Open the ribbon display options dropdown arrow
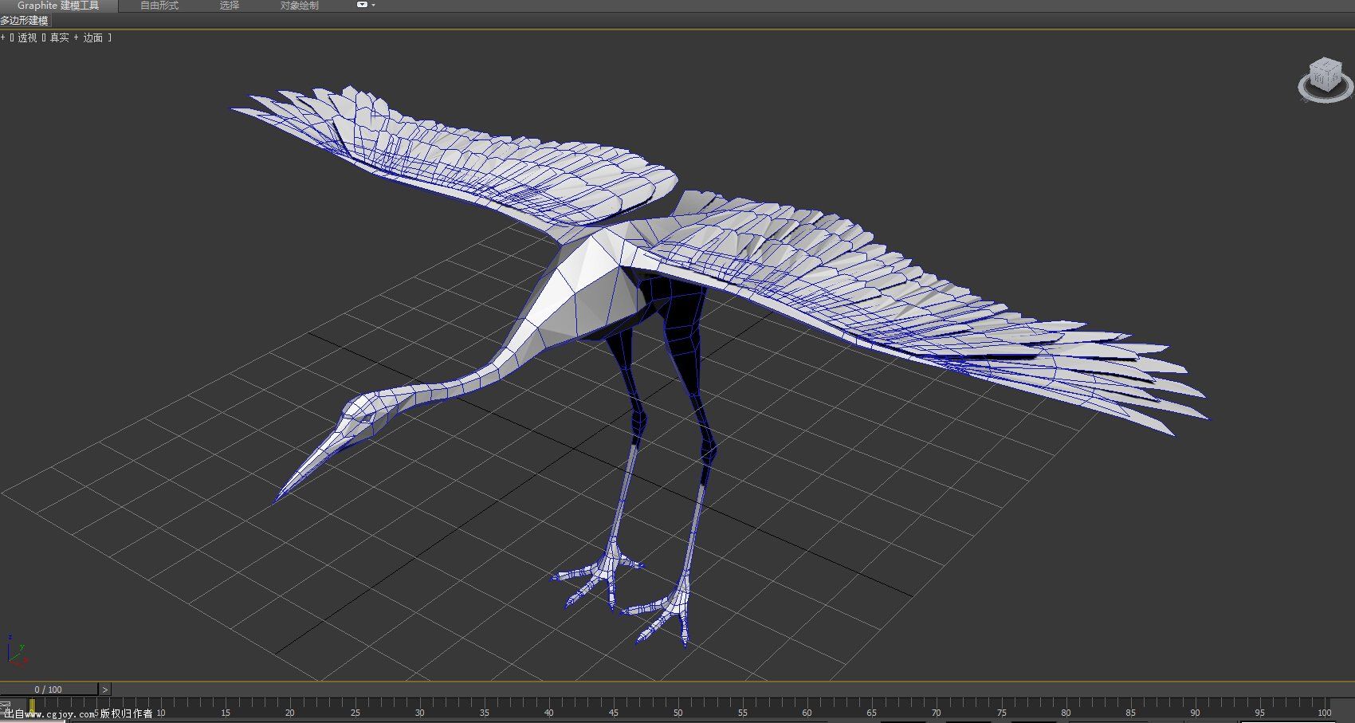 [374, 5]
